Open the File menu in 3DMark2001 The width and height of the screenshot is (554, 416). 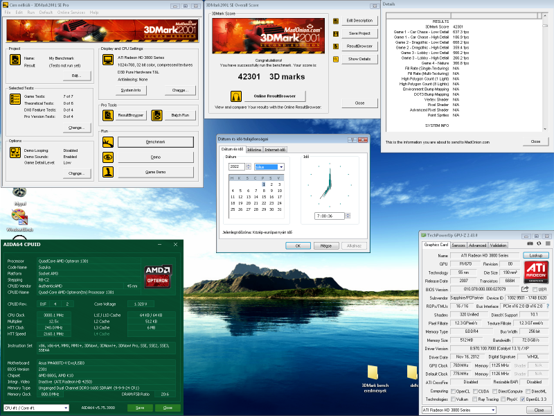point(8,12)
